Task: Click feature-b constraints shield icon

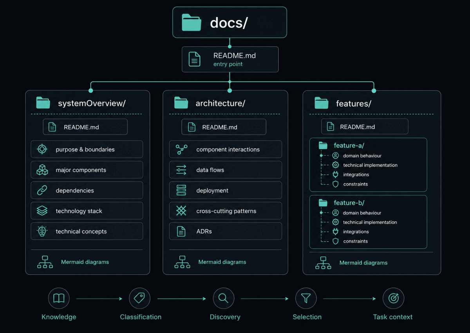Action: [x=335, y=241]
